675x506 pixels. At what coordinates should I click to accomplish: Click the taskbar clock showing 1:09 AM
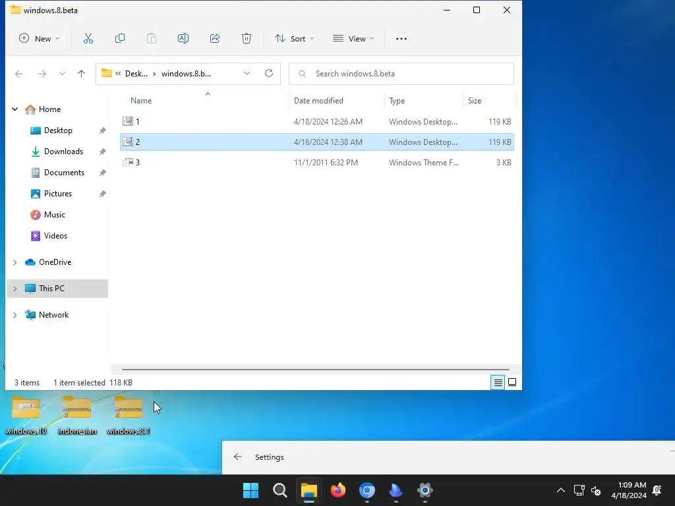pyautogui.click(x=629, y=490)
